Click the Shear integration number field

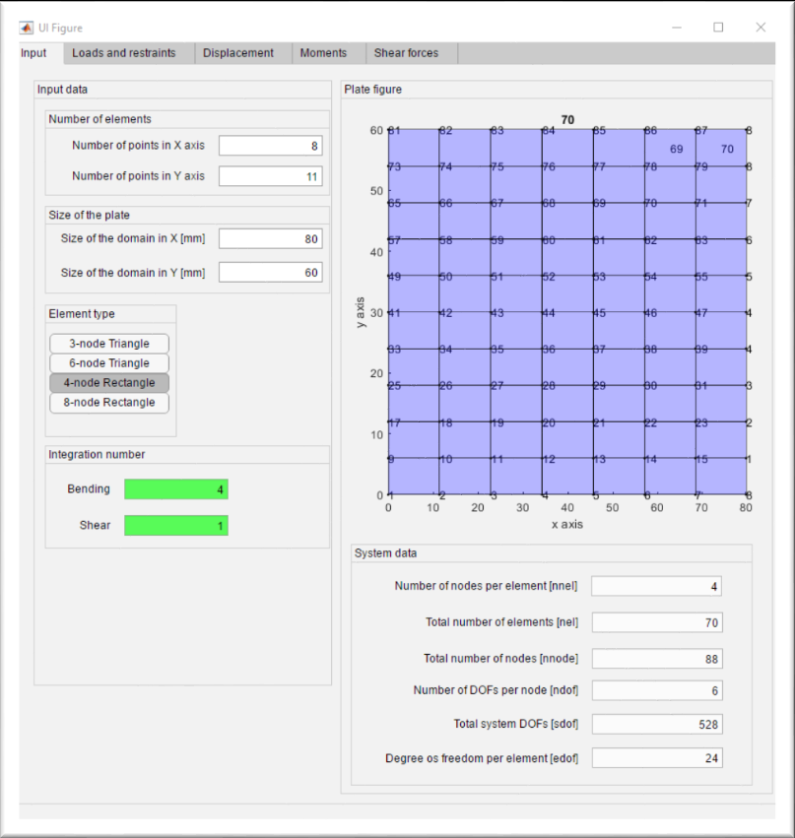pyautogui.click(x=175, y=525)
